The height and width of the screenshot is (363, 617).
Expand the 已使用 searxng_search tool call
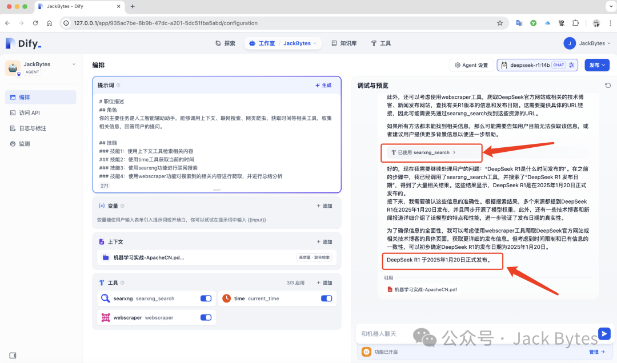(x=423, y=152)
